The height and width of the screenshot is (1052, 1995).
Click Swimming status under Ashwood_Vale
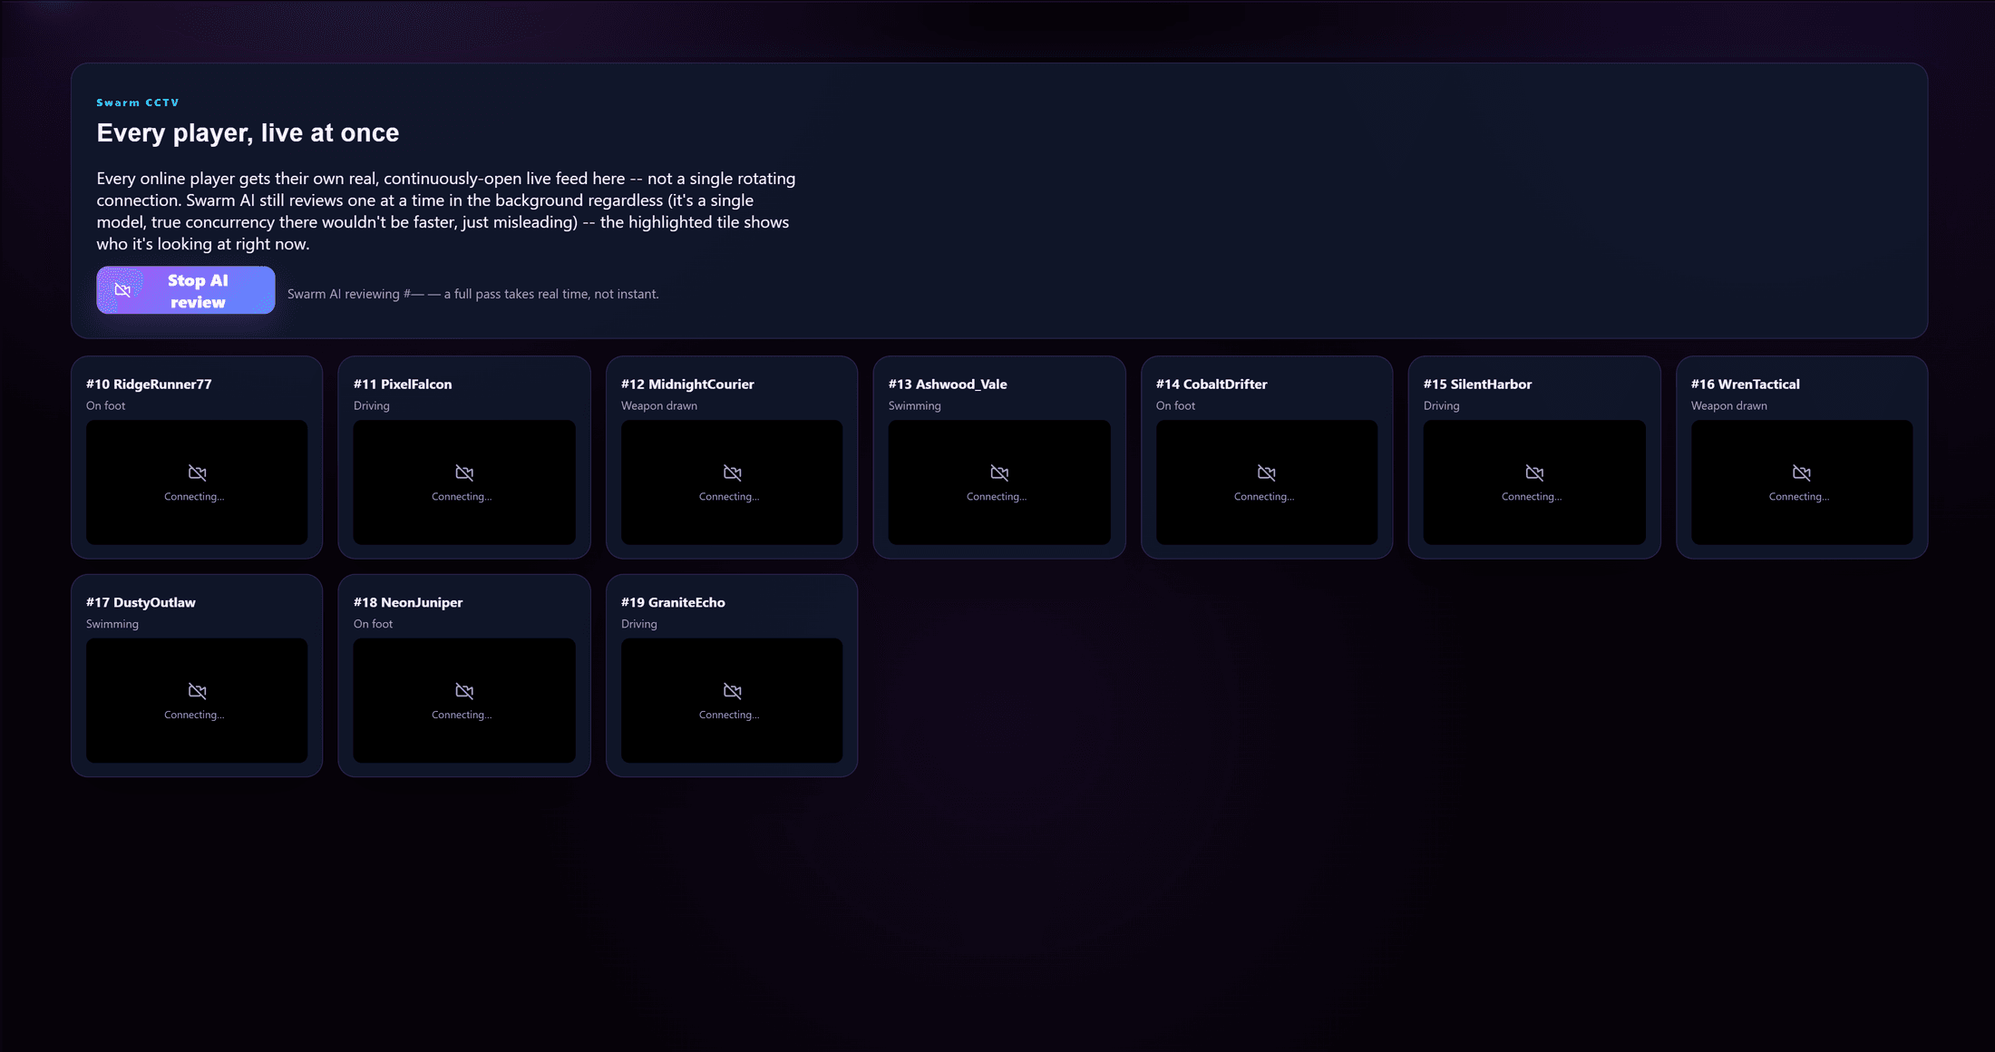(x=915, y=406)
